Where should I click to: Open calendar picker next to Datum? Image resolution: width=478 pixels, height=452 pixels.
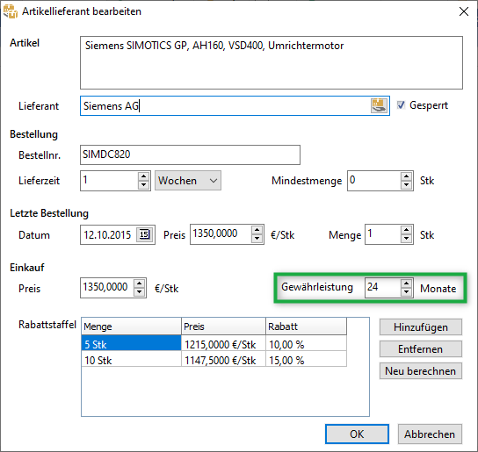click(144, 234)
